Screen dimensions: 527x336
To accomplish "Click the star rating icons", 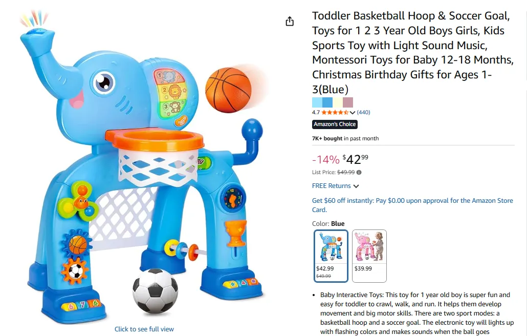I will click(x=335, y=112).
